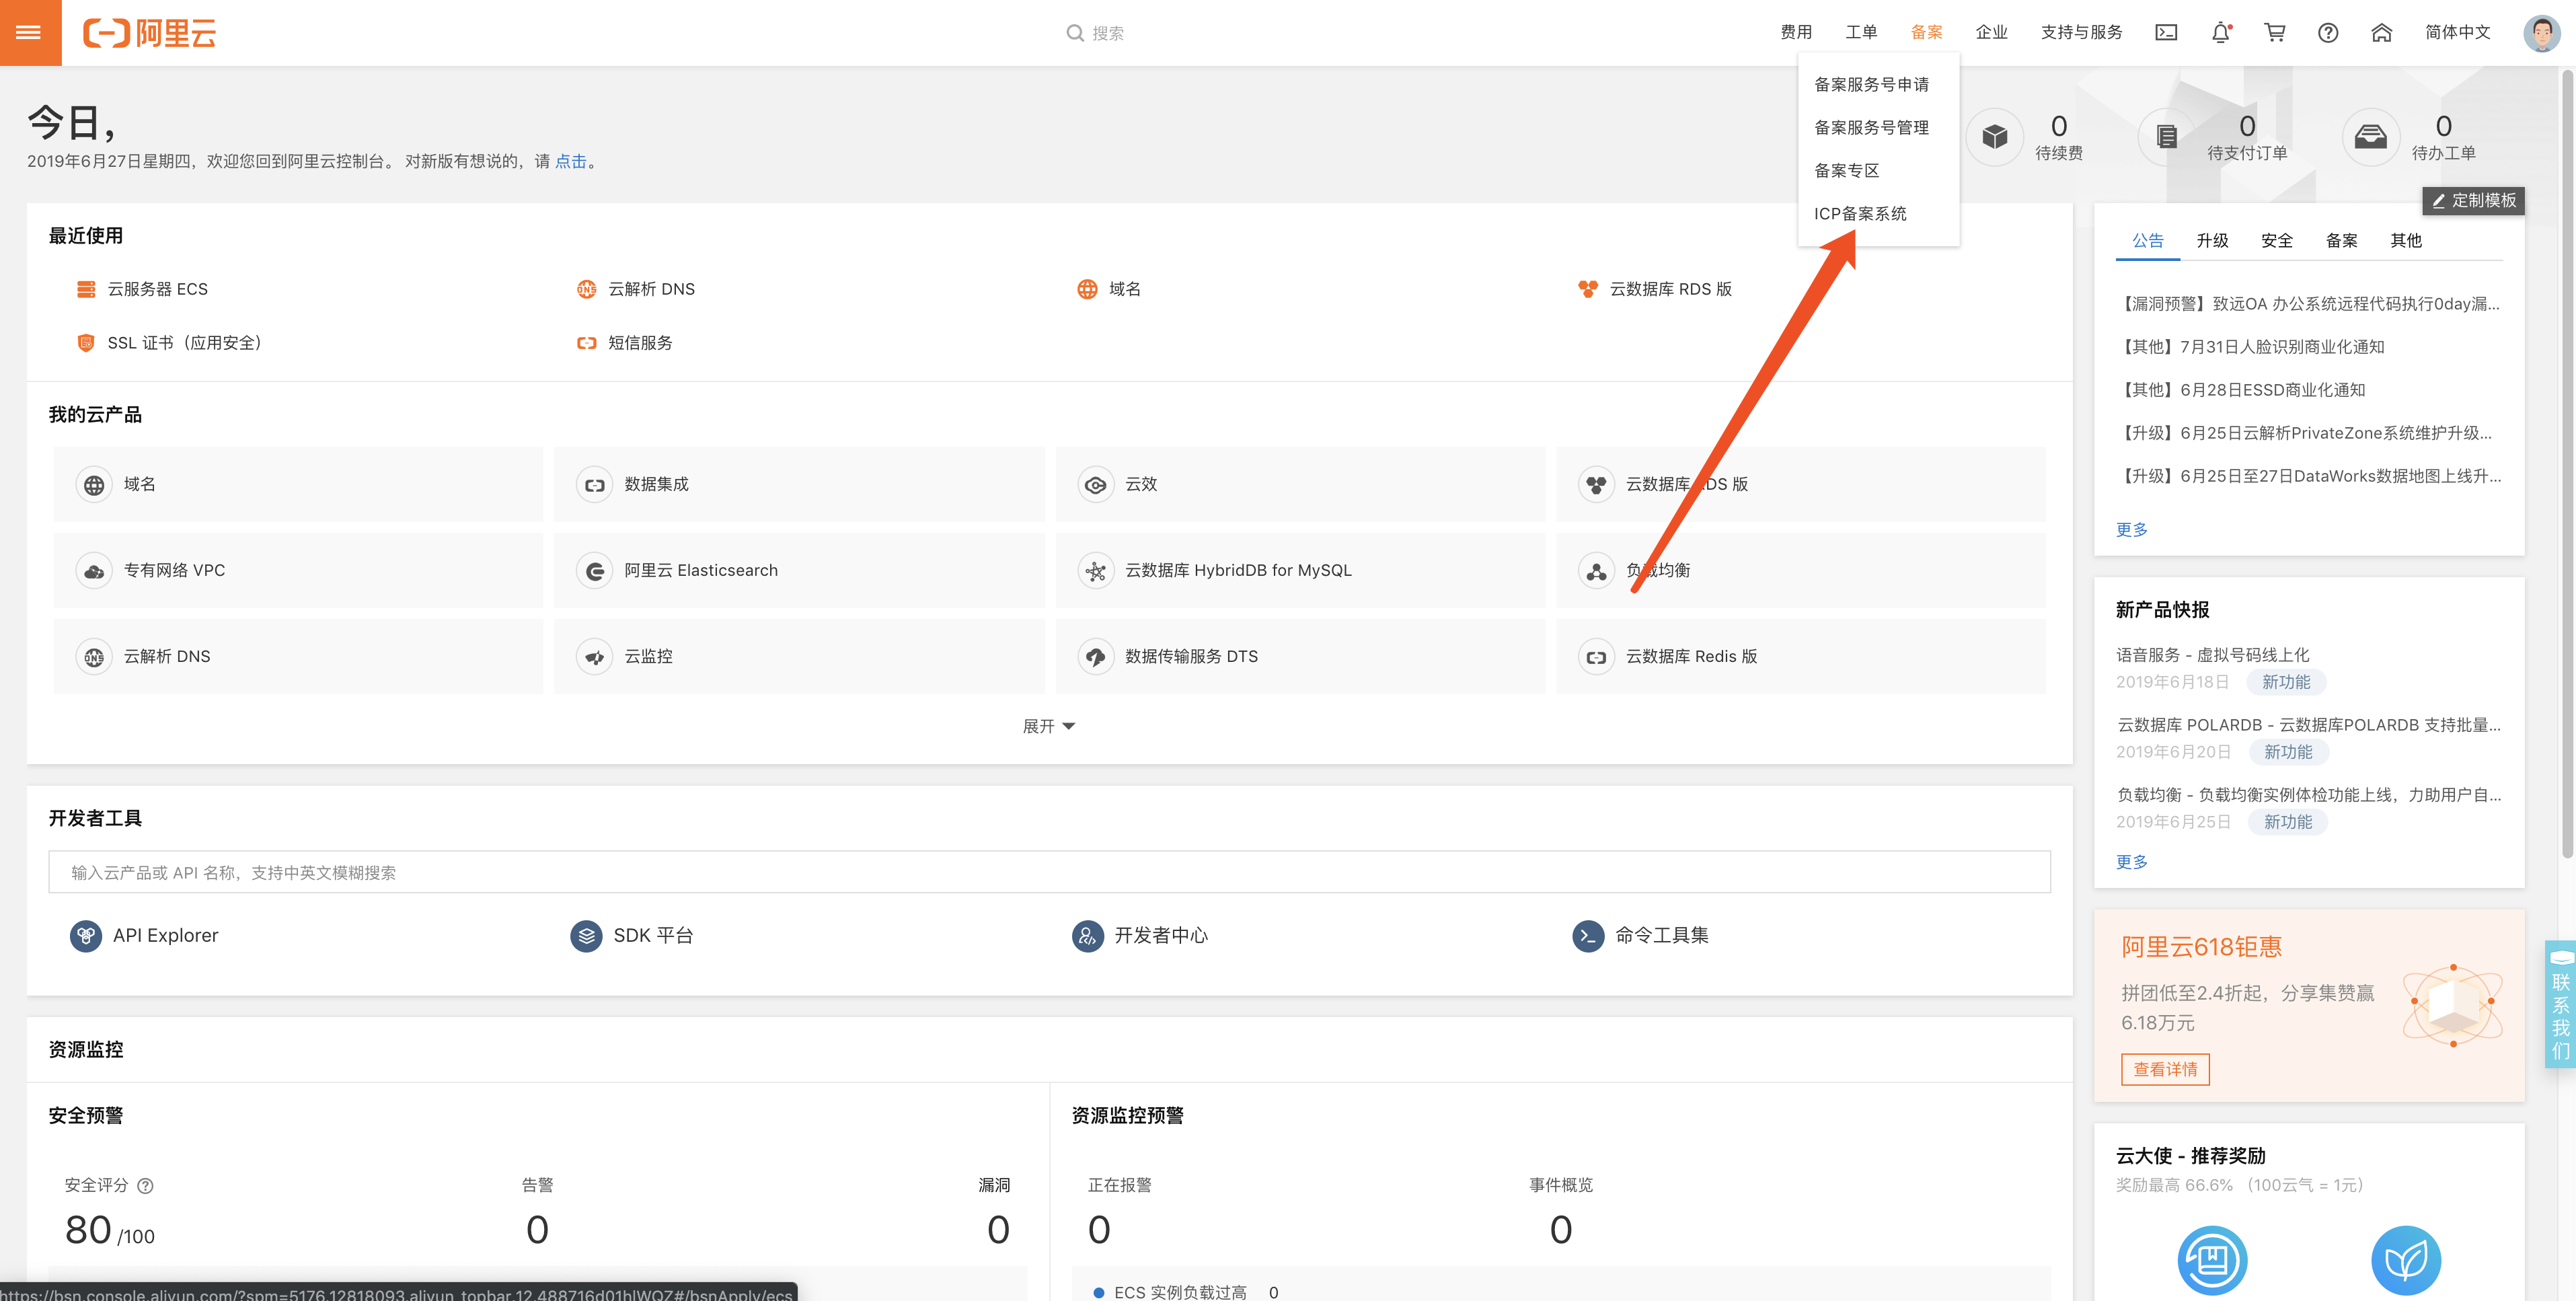
Task: Click the 待支付订单 document icon
Action: 2167,137
